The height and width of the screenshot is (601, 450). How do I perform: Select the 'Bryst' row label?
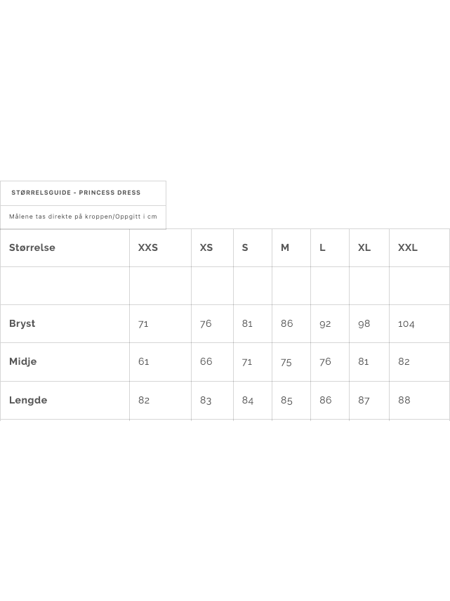[x=22, y=323]
